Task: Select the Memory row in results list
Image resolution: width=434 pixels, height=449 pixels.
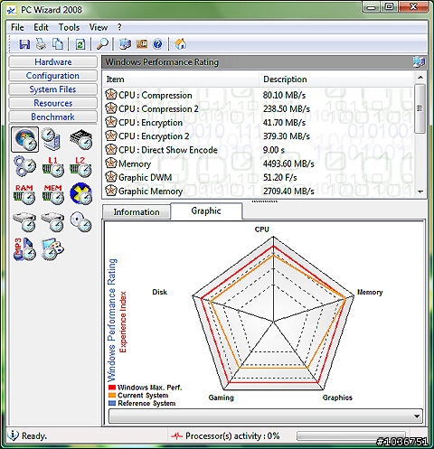Action: point(259,164)
